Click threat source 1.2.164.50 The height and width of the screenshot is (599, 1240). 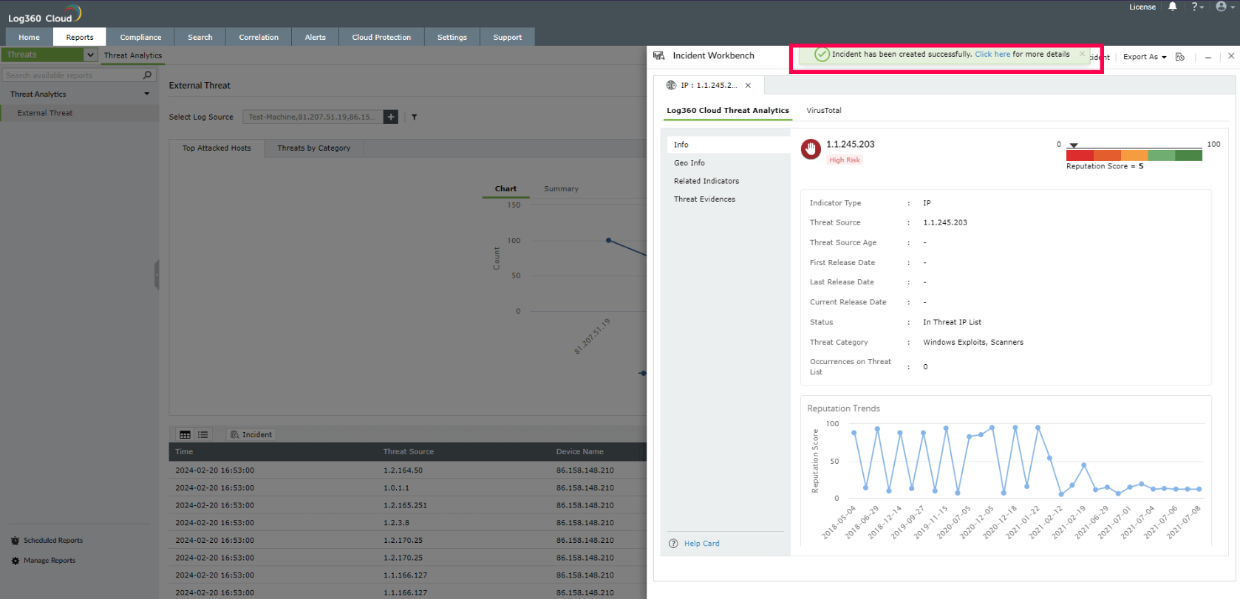point(403,470)
